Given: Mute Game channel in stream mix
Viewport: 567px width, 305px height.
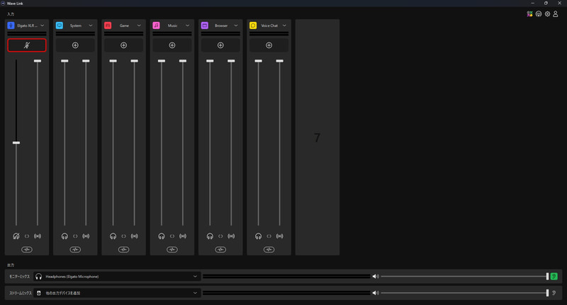Looking at the screenshot, I should [x=135, y=236].
